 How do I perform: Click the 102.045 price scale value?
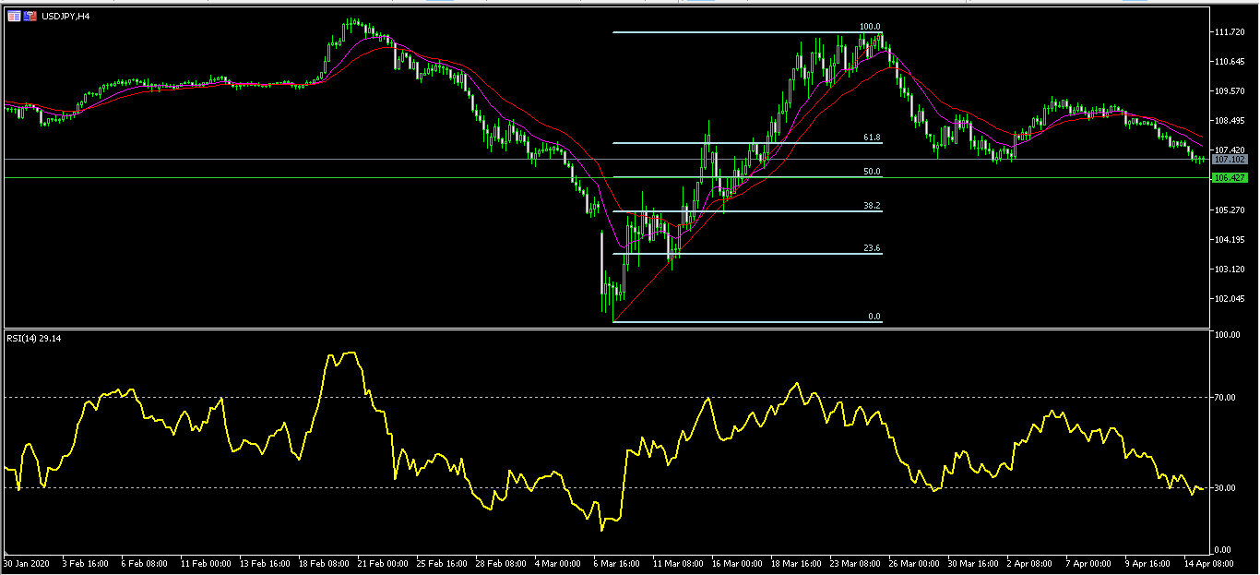click(1231, 299)
